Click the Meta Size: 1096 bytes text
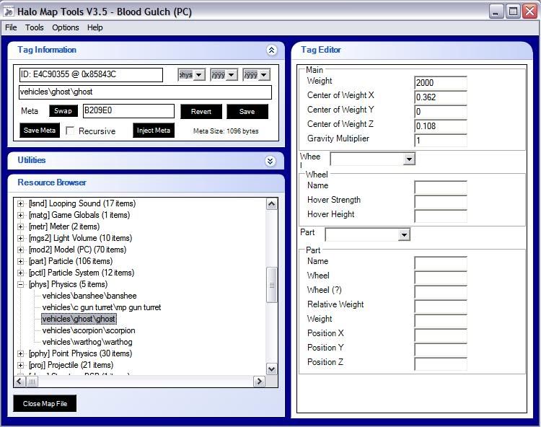This screenshot has width=541, height=427. click(226, 131)
